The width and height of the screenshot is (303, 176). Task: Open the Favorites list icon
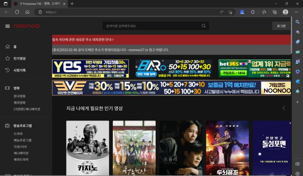[264, 12]
